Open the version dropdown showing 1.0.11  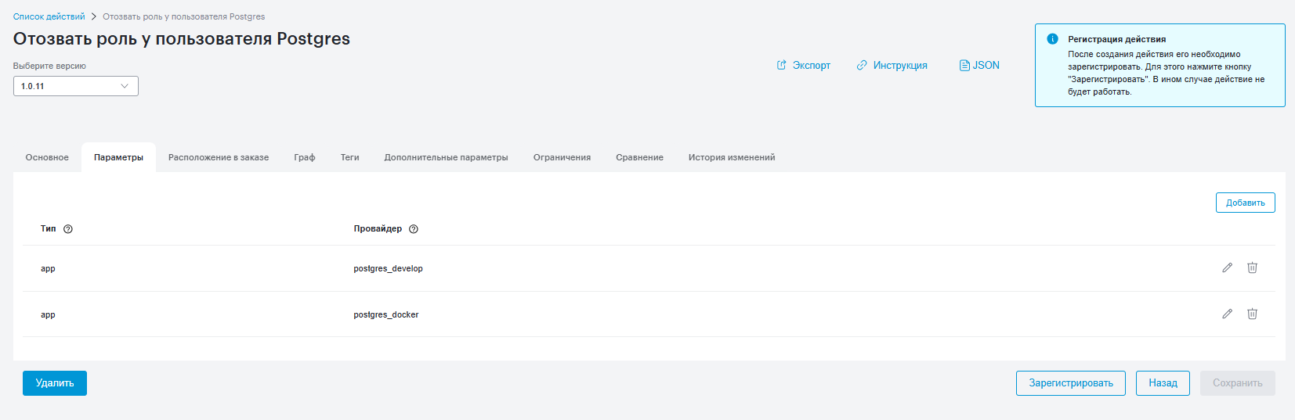(x=76, y=86)
